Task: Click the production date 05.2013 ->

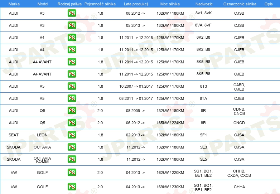Action: pos(135,25)
